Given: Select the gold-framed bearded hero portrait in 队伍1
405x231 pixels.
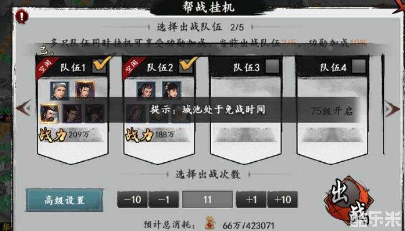Looking at the screenshot, I should [x=49, y=114].
